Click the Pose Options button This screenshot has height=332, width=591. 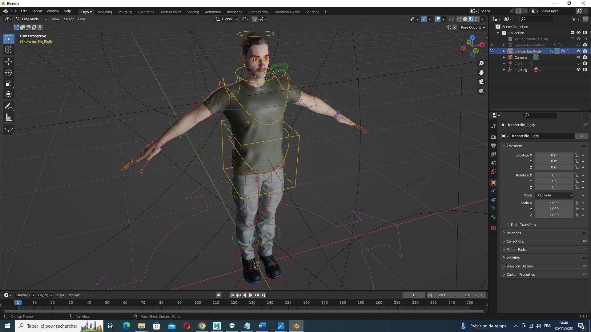(472, 27)
